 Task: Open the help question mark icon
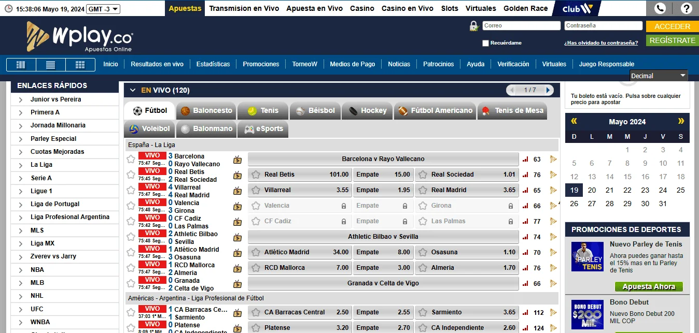coord(686,8)
